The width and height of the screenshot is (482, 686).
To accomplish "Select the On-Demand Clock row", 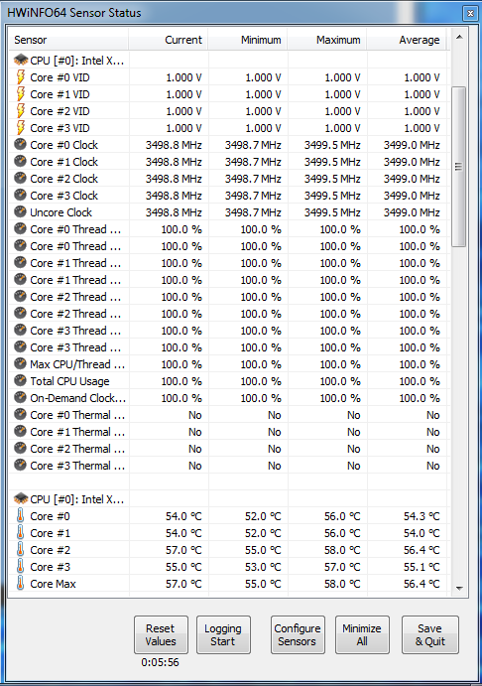I will [x=228, y=398].
